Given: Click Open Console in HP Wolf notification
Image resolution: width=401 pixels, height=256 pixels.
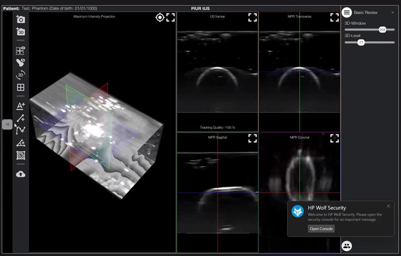Looking at the screenshot, I should point(321,229).
